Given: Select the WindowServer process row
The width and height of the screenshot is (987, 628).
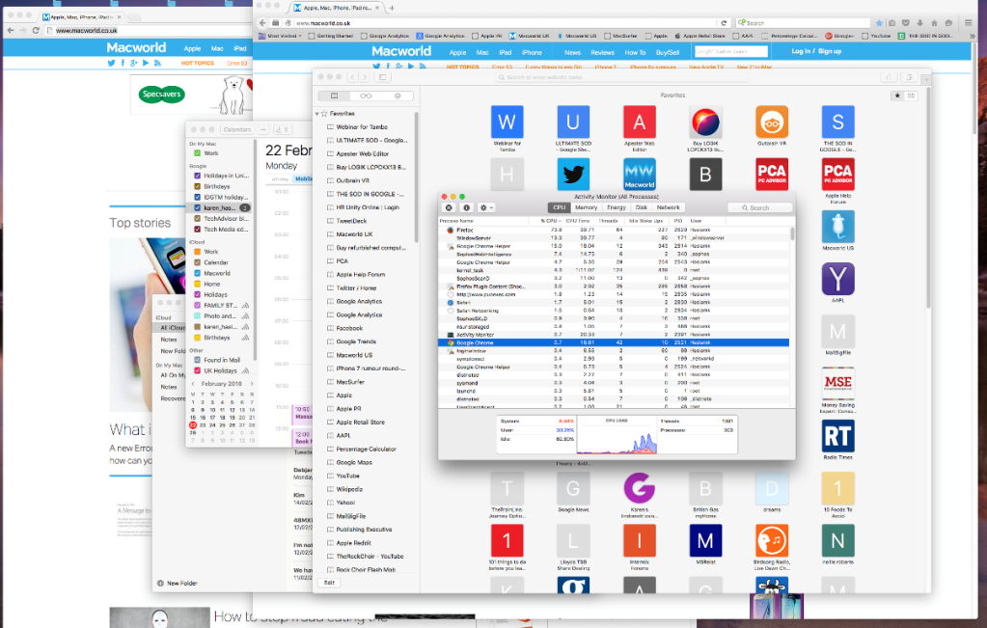Looking at the screenshot, I should pos(614,238).
